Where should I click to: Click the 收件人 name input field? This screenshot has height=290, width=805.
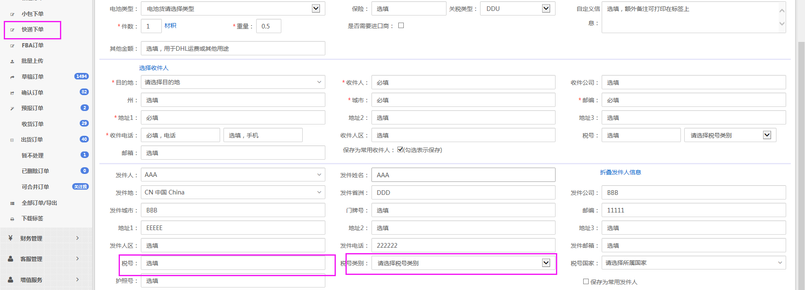click(463, 83)
